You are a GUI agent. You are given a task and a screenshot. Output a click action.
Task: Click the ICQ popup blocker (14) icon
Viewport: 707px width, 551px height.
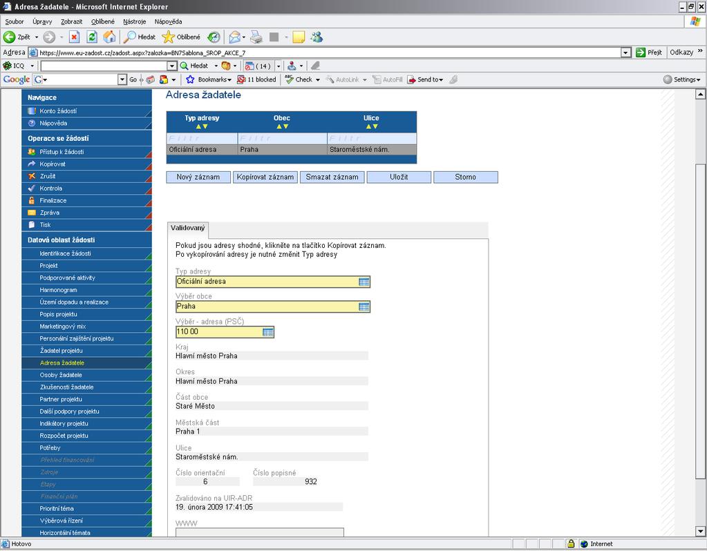249,66
